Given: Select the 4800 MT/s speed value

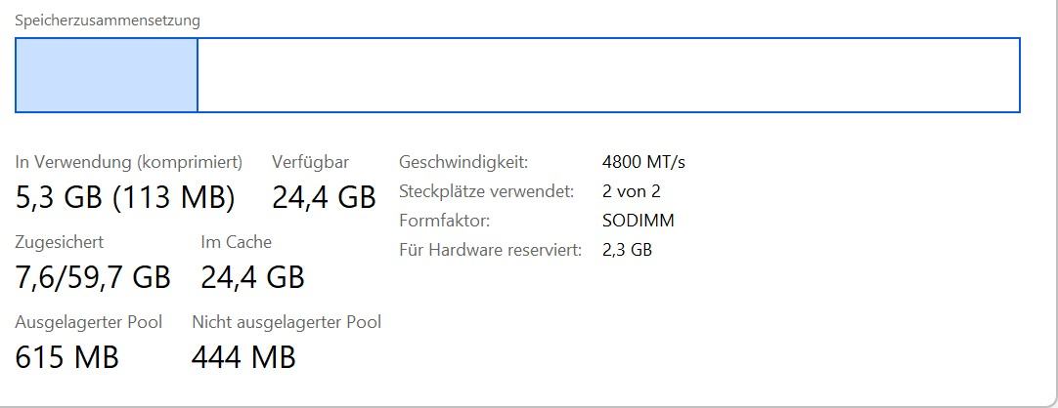Looking at the screenshot, I should (643, 162).
